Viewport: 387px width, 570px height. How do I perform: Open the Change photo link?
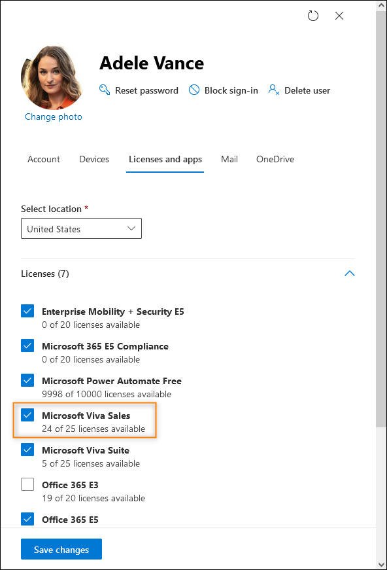tap(54, 116)
